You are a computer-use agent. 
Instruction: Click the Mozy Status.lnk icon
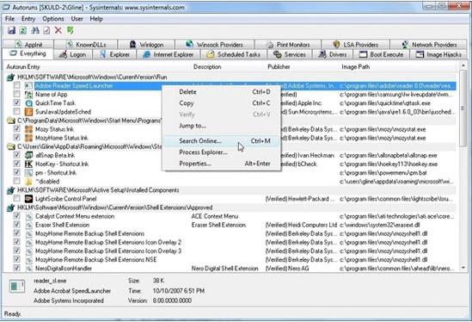pyautogui.click(x=28, y=129)
